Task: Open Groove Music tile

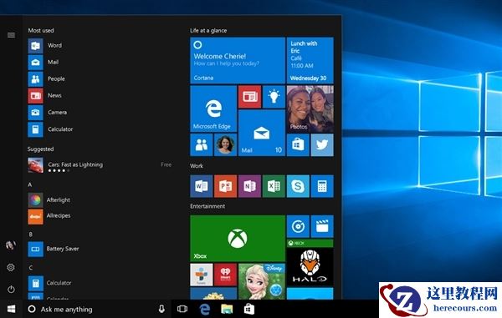Action: pos(298,227)
